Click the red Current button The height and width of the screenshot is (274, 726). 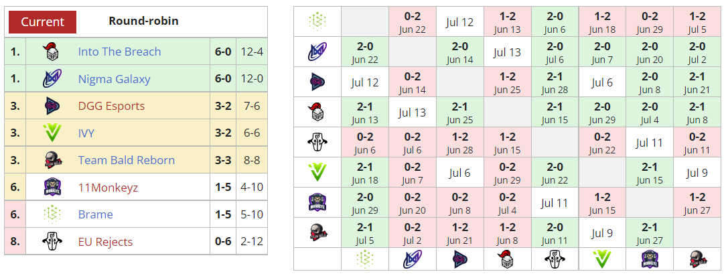tap(42, 21)
